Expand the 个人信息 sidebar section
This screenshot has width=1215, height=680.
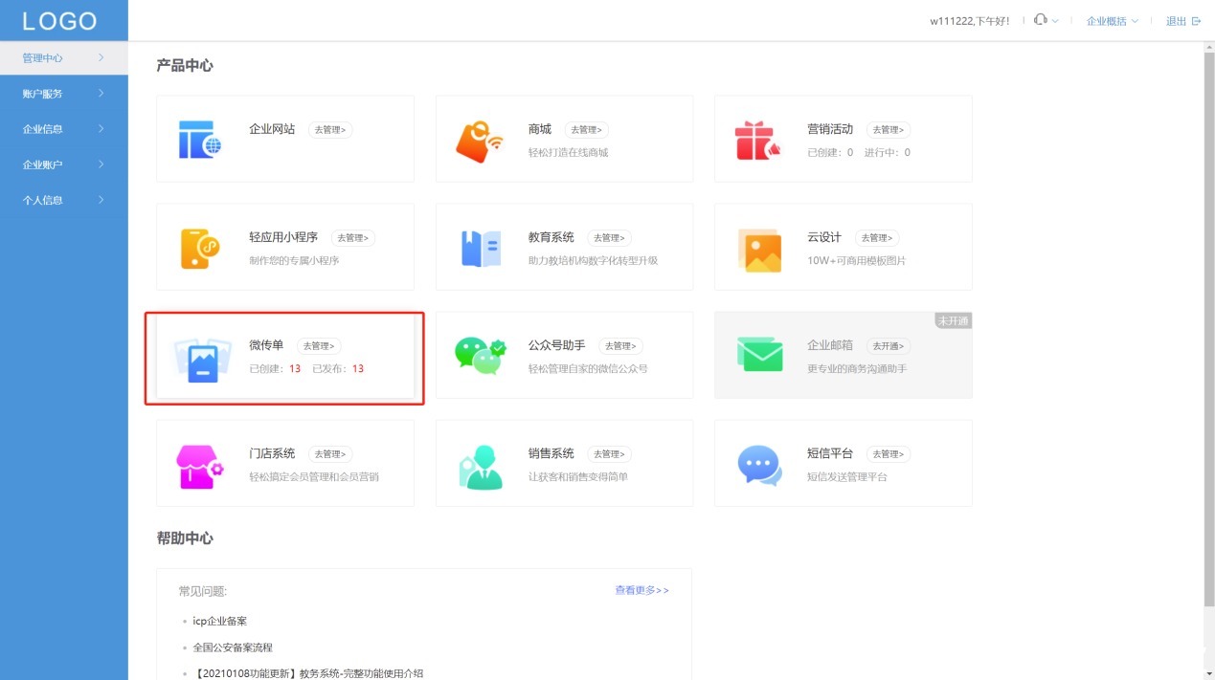44,199
